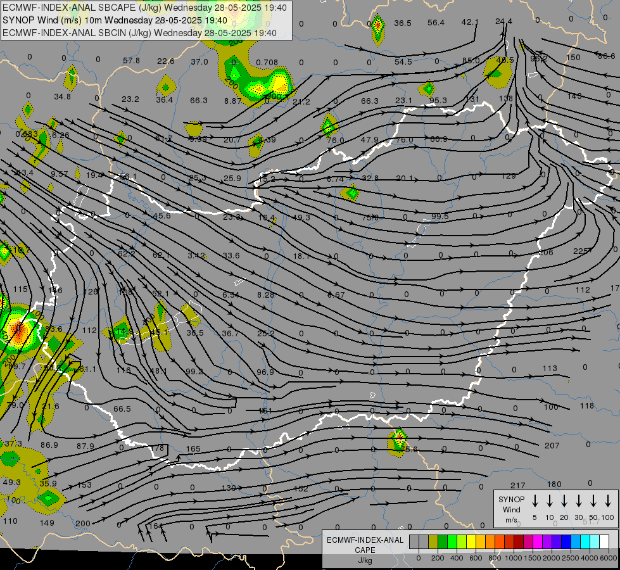Image resolution: width=620 pixels, height=570 pixels.
Task: Click the 99.2 value on the map
Action: pyautogui.click(x=194, y=371)
